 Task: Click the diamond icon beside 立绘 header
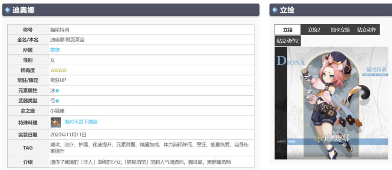tap(275, 10)
